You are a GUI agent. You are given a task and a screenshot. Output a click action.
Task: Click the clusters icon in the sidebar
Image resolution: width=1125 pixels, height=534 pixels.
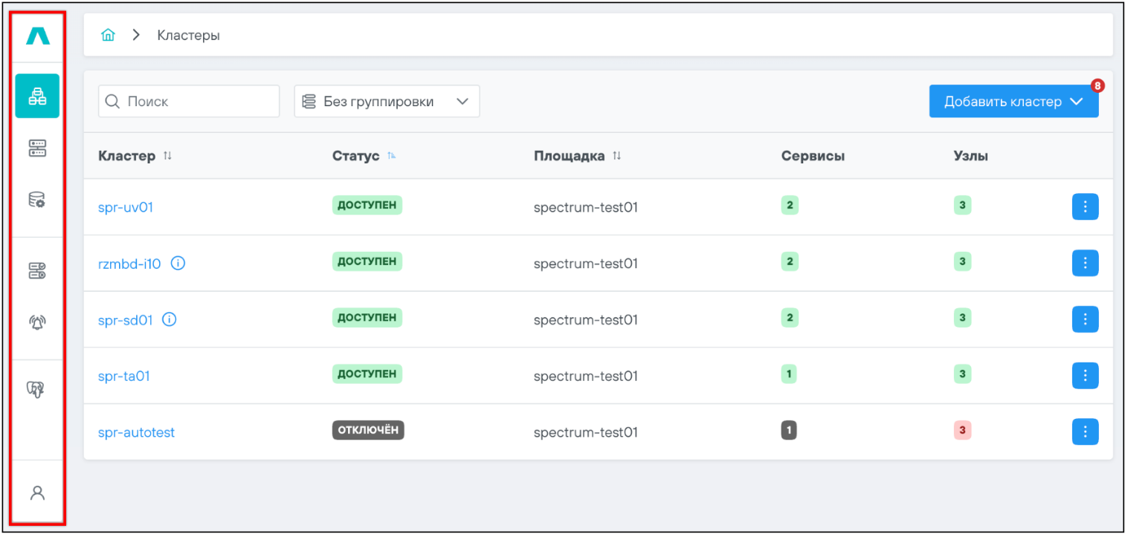pyautogui.click(x=37, y=96)
